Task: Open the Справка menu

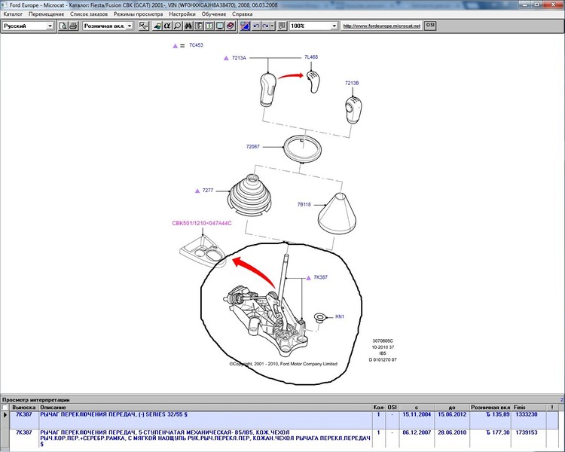Action: click(242, 14)
